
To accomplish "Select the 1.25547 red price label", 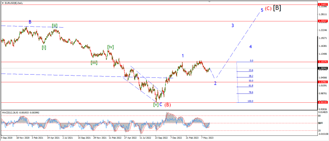I will tap(323, 21).
